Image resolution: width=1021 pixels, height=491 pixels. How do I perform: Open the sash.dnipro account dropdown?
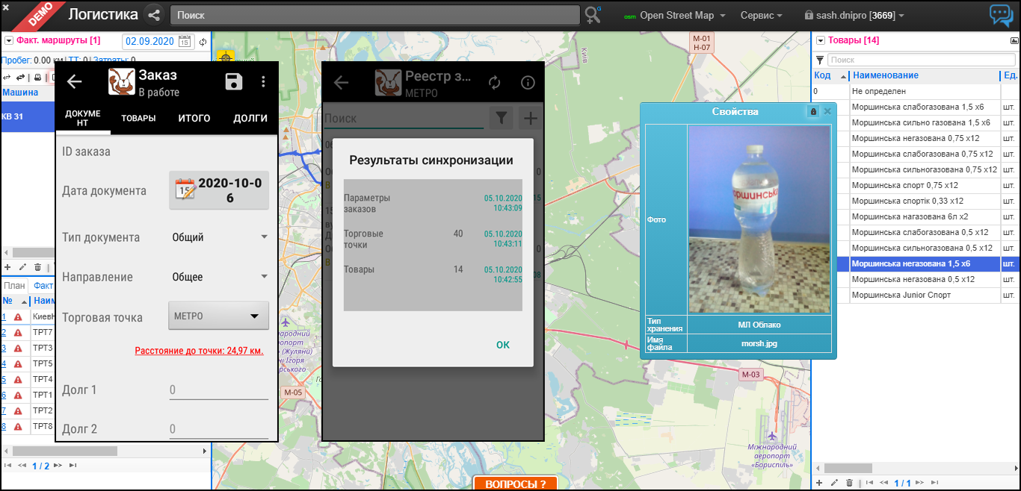(854, 15)
